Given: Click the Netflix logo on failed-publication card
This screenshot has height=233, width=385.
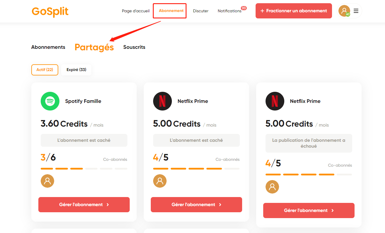Looking at the screenshot, I should click(x=275, y=101).
